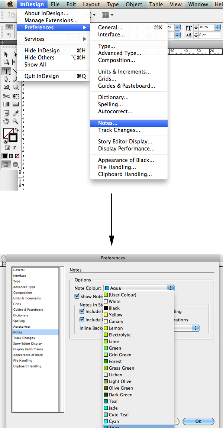Toggle Include notes when checking spelling checkbox
The image size is (223, 428).
82,311
